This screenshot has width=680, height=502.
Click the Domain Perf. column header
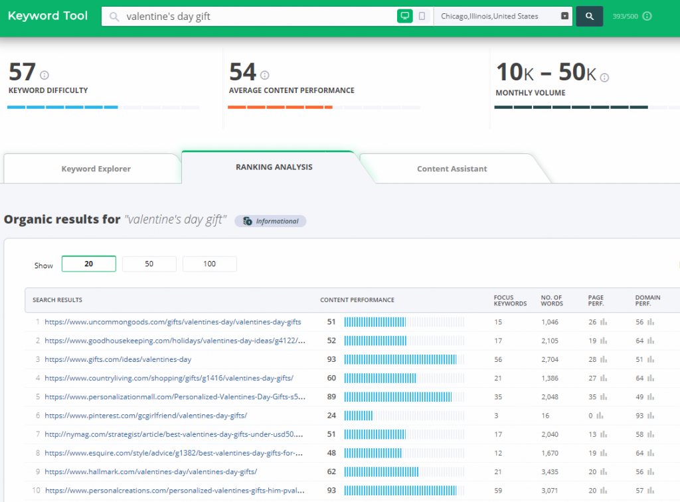pos(647,300)
